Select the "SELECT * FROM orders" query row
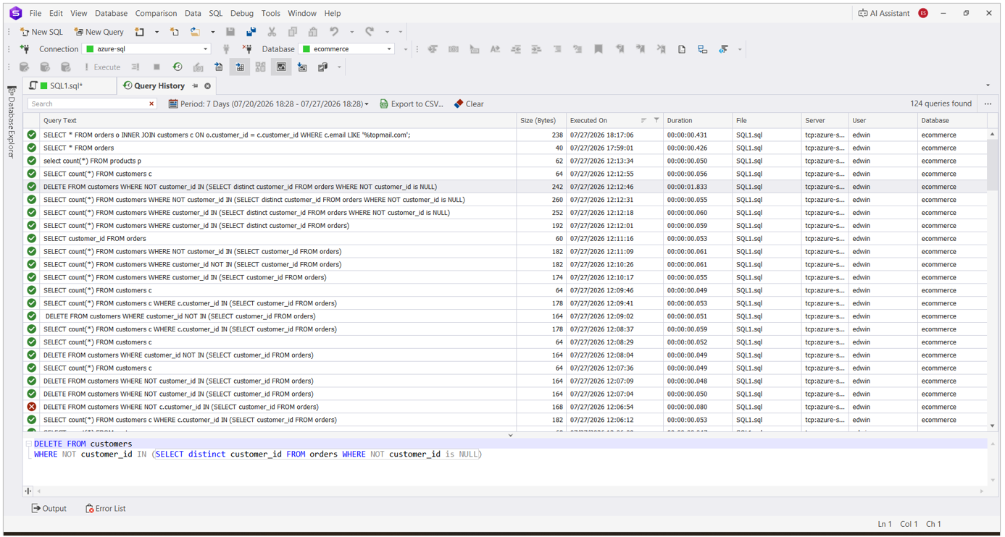This screenshot has width=1005, height=537. 506,148
